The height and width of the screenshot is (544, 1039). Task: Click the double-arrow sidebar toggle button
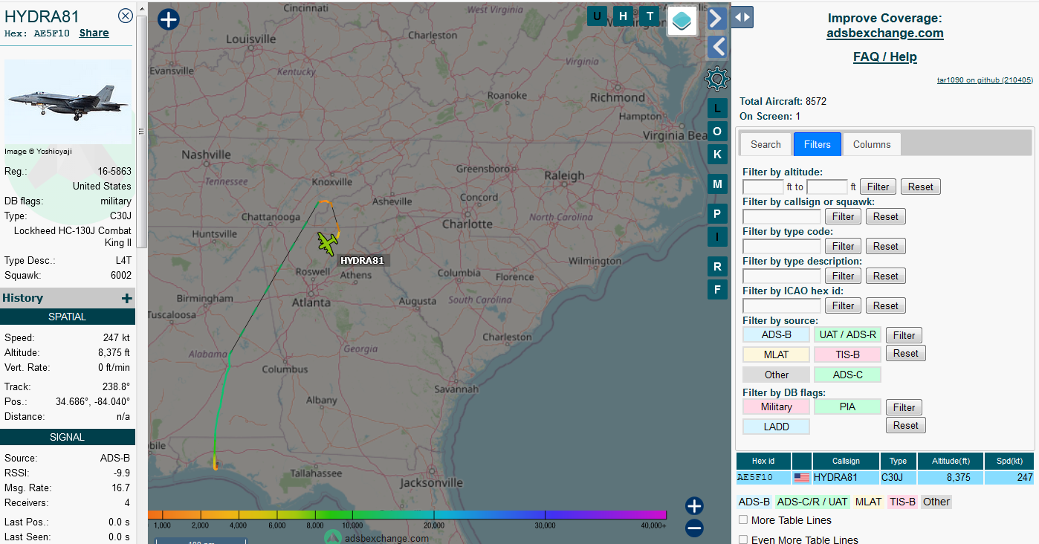click(742, 17)
